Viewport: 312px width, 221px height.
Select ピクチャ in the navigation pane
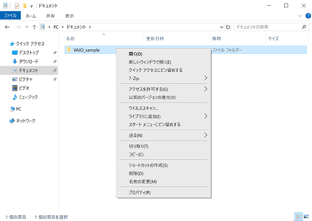point(22,79)
